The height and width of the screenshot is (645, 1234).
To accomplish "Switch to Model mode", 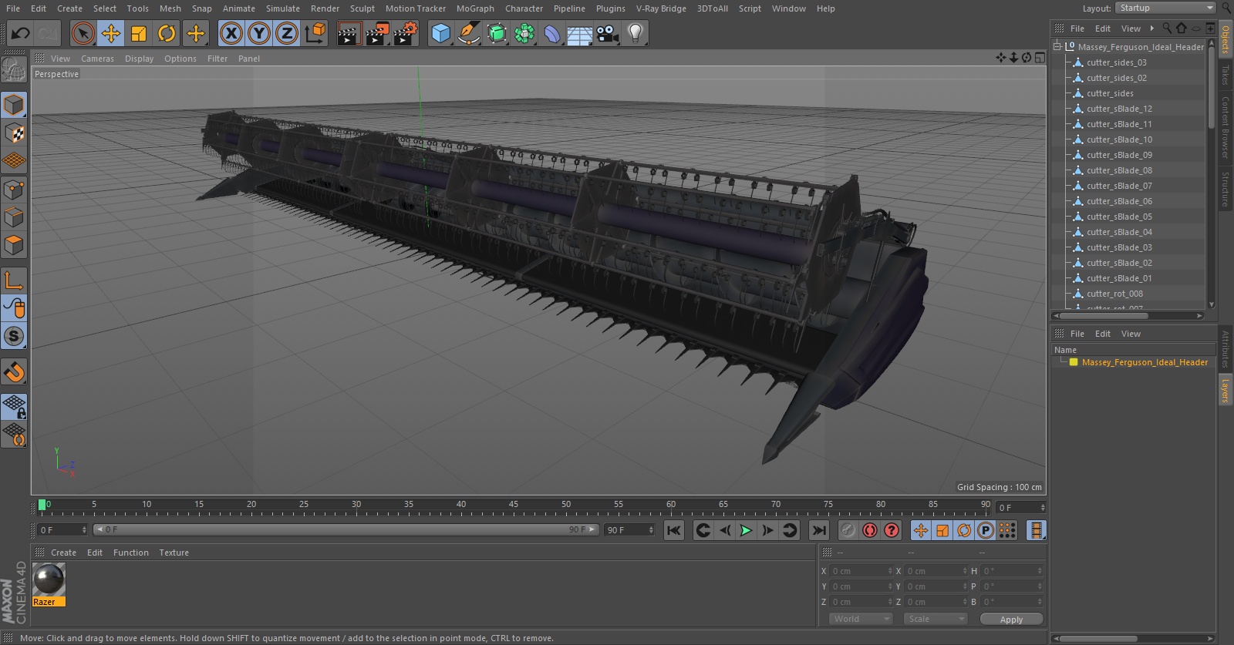I will (x=14, y=105).
